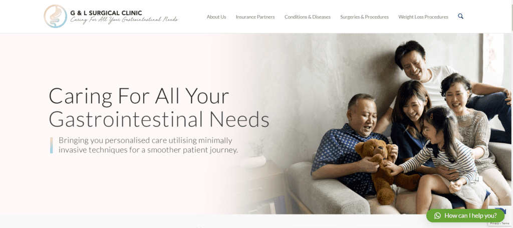Open the search magnifier icon
This screenshot has height=228, width=513.
pos(461,17)
